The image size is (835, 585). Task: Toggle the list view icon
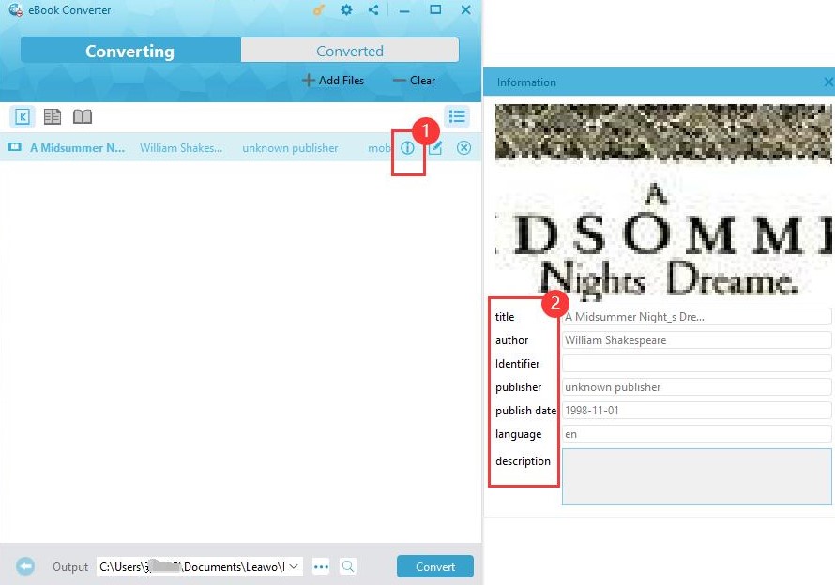pyautogui.click(x=457, y=116)
